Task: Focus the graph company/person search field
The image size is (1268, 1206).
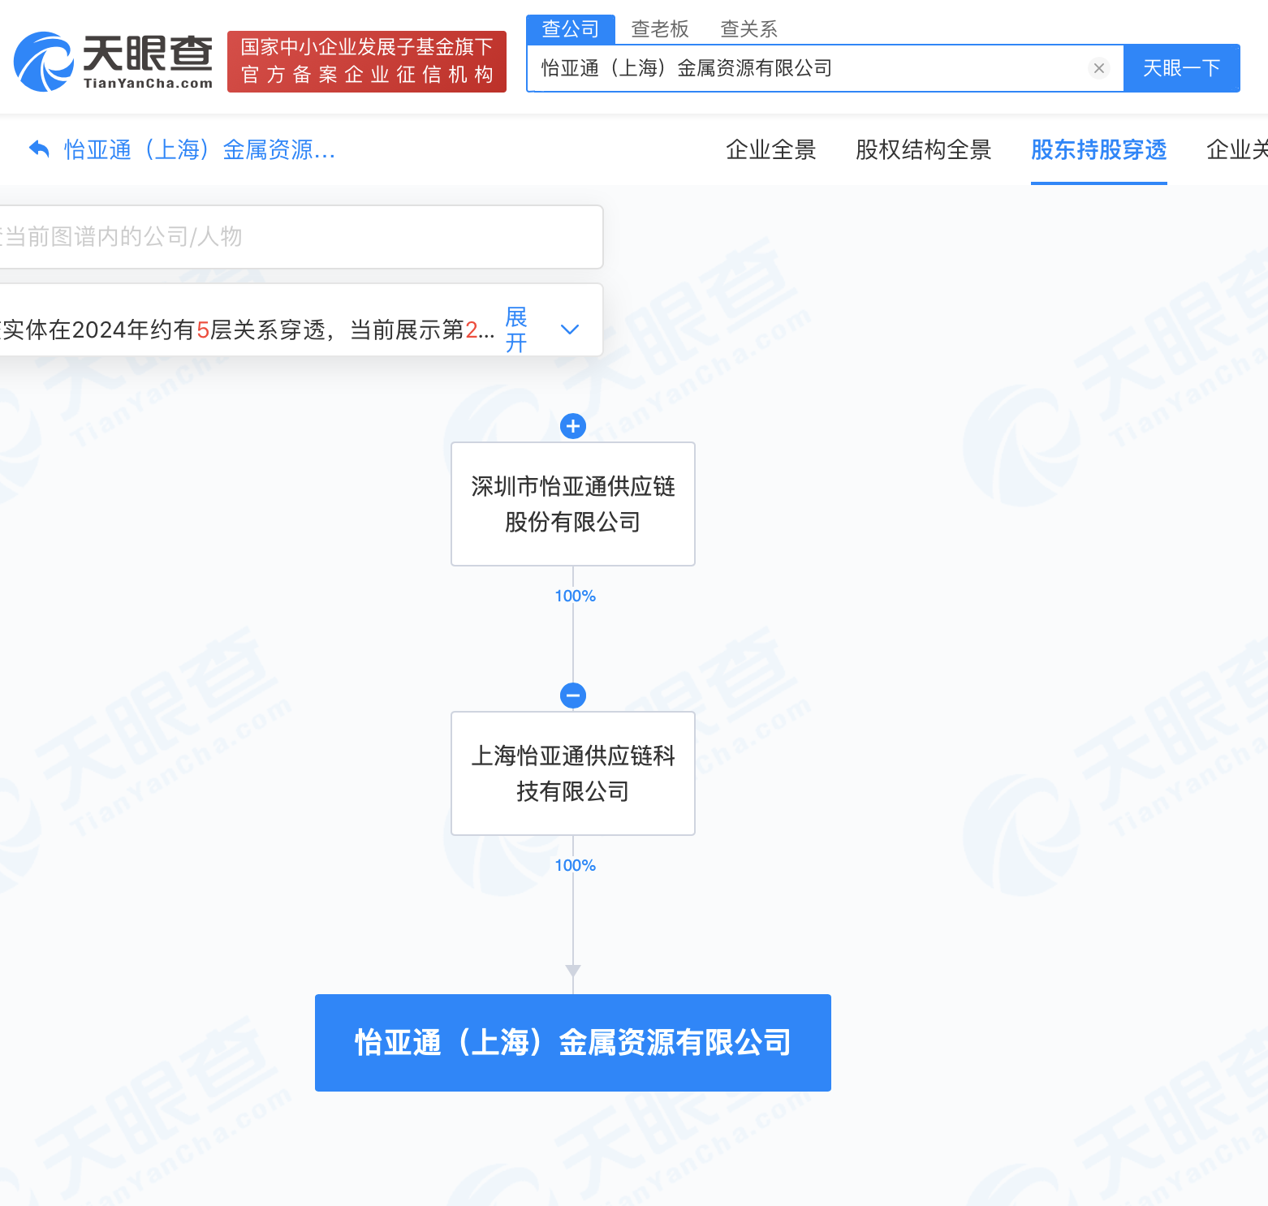Action: point(300,237)
